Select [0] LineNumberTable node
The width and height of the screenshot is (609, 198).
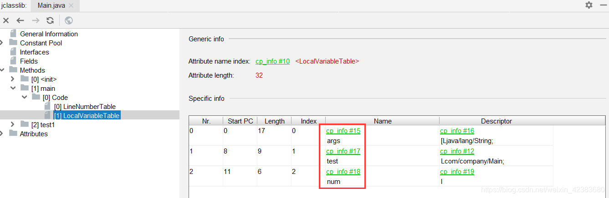85,106
